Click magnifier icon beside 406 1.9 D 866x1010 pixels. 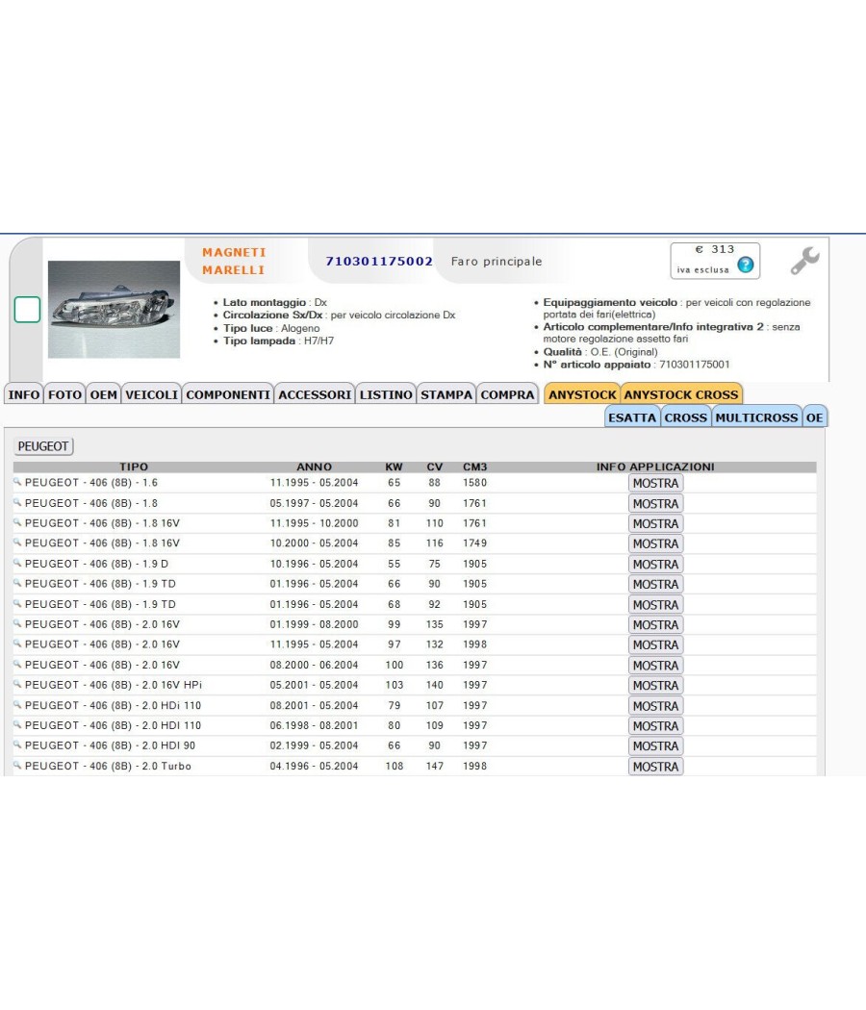pyautogui.click(x=17, y=563)
